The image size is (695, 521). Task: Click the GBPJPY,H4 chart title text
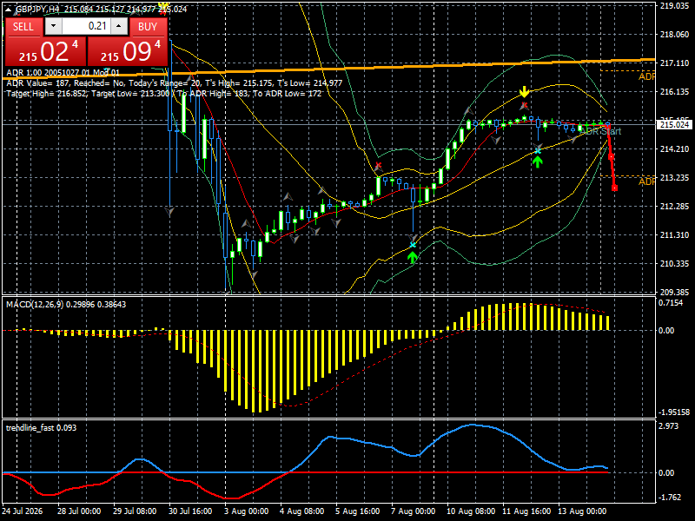tap(37, 10)
